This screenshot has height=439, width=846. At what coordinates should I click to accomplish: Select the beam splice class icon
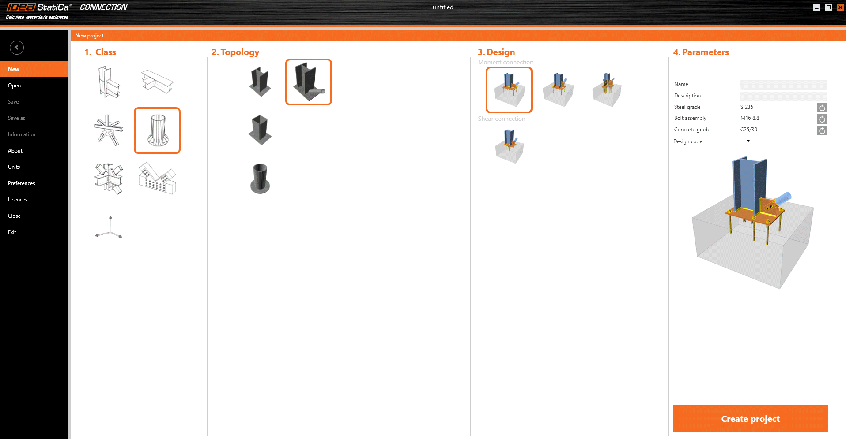click(x=157, y=82)
